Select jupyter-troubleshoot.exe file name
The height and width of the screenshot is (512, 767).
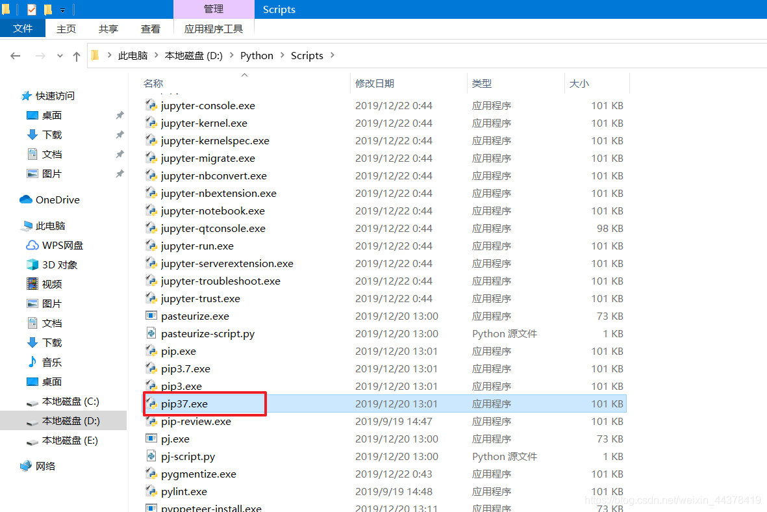(221, 281)
